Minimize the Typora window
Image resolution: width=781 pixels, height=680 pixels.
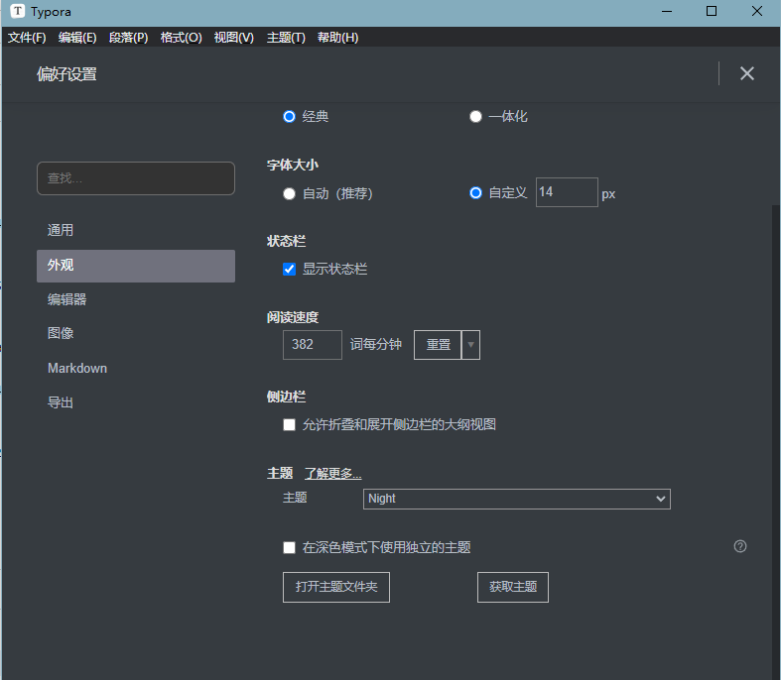click(x=667, y=12)
